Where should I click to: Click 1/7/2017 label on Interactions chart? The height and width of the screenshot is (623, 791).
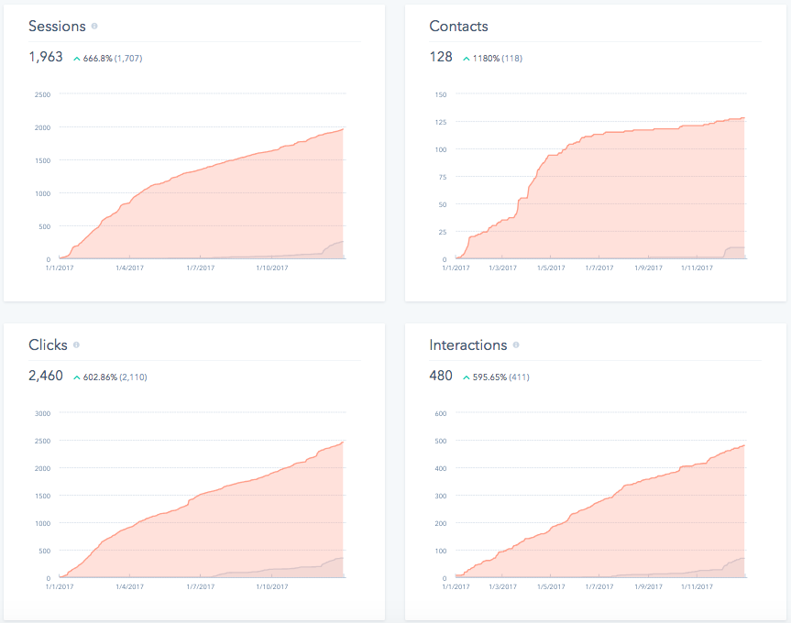pos(599,586)
